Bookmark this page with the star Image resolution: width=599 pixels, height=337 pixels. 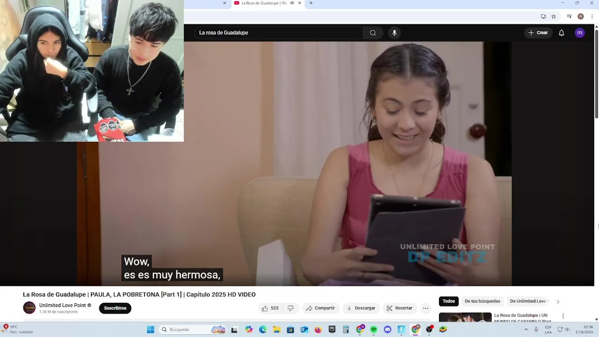554,16
